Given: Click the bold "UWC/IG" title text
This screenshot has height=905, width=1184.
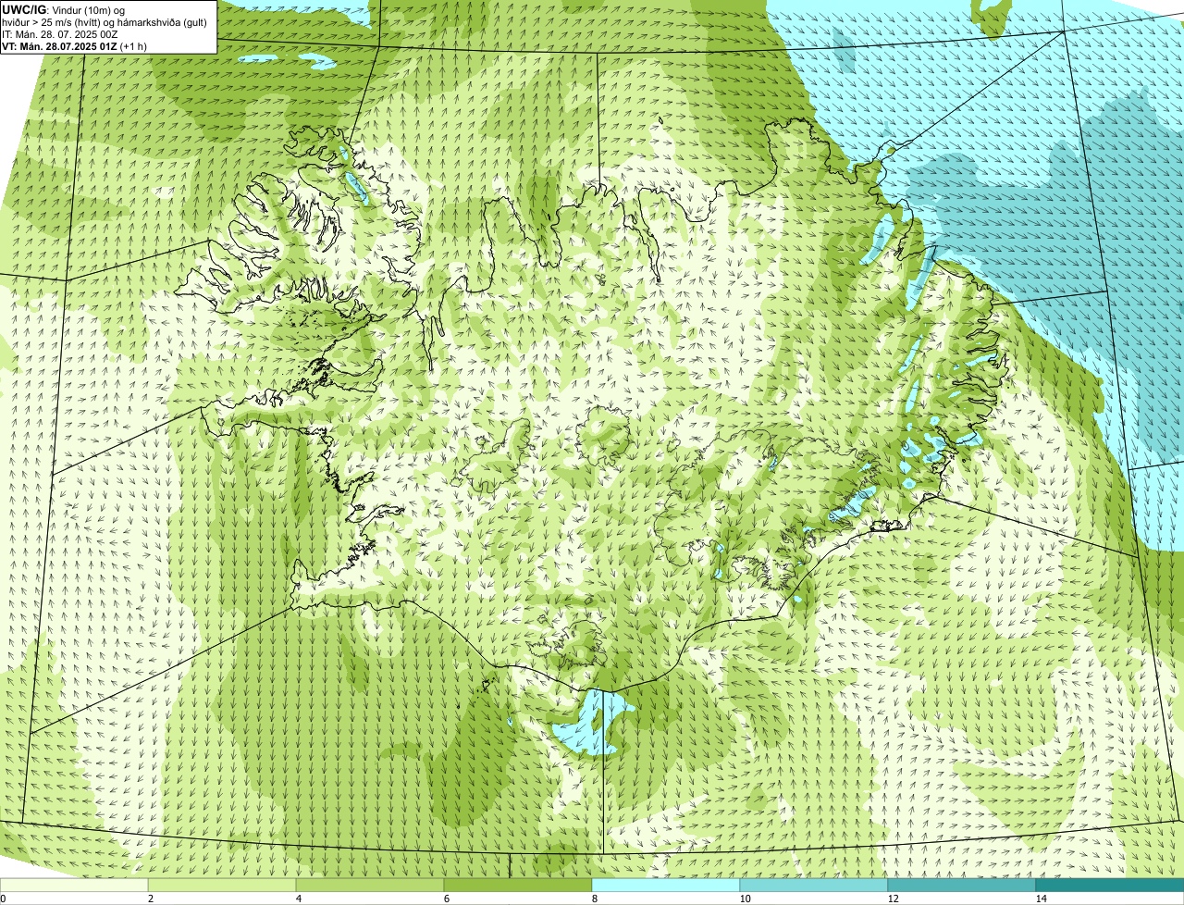Looking at the screenshot, I should pyautogui.click(x=22, y=9).
